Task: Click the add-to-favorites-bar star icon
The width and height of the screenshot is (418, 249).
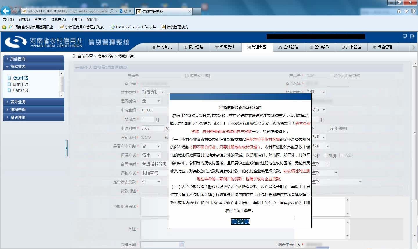Action: 4,27
